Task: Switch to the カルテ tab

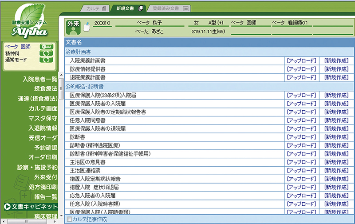Action: pyautogui.click(x=94, y=8)
